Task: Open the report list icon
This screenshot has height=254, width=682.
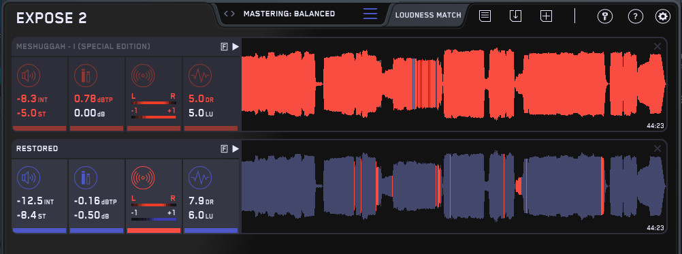Action: [485, 16]
